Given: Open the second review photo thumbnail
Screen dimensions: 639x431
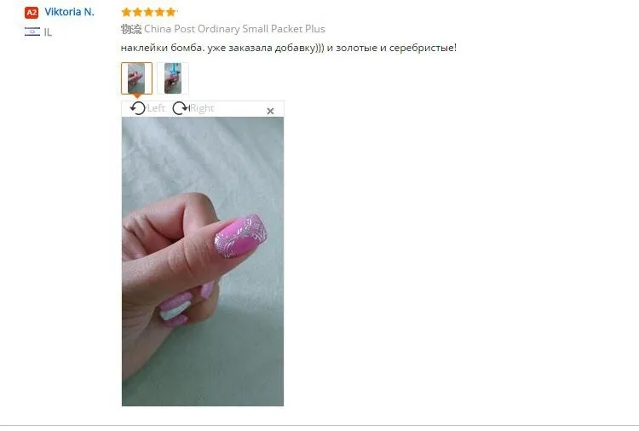Looking at the screenshot, I should pyautogui.click(x=173, y=78).
